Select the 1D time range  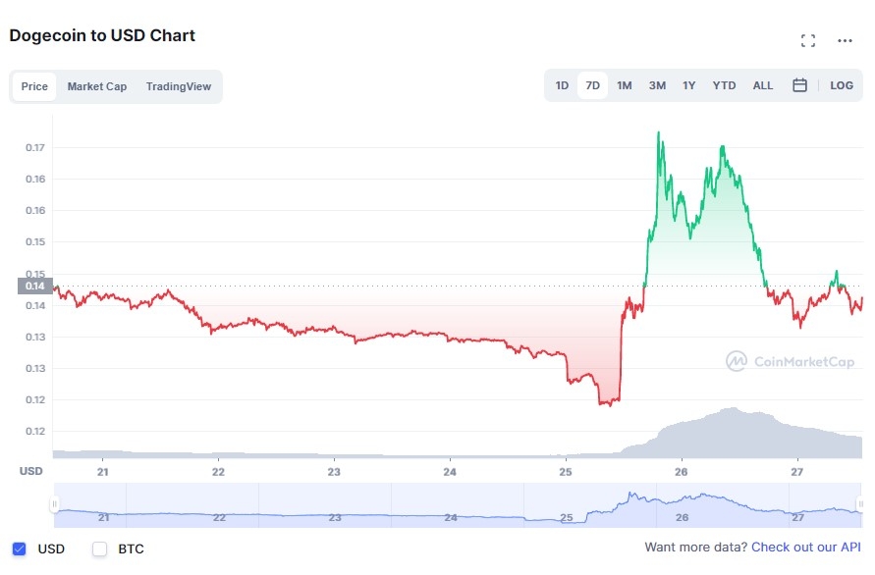562,85
